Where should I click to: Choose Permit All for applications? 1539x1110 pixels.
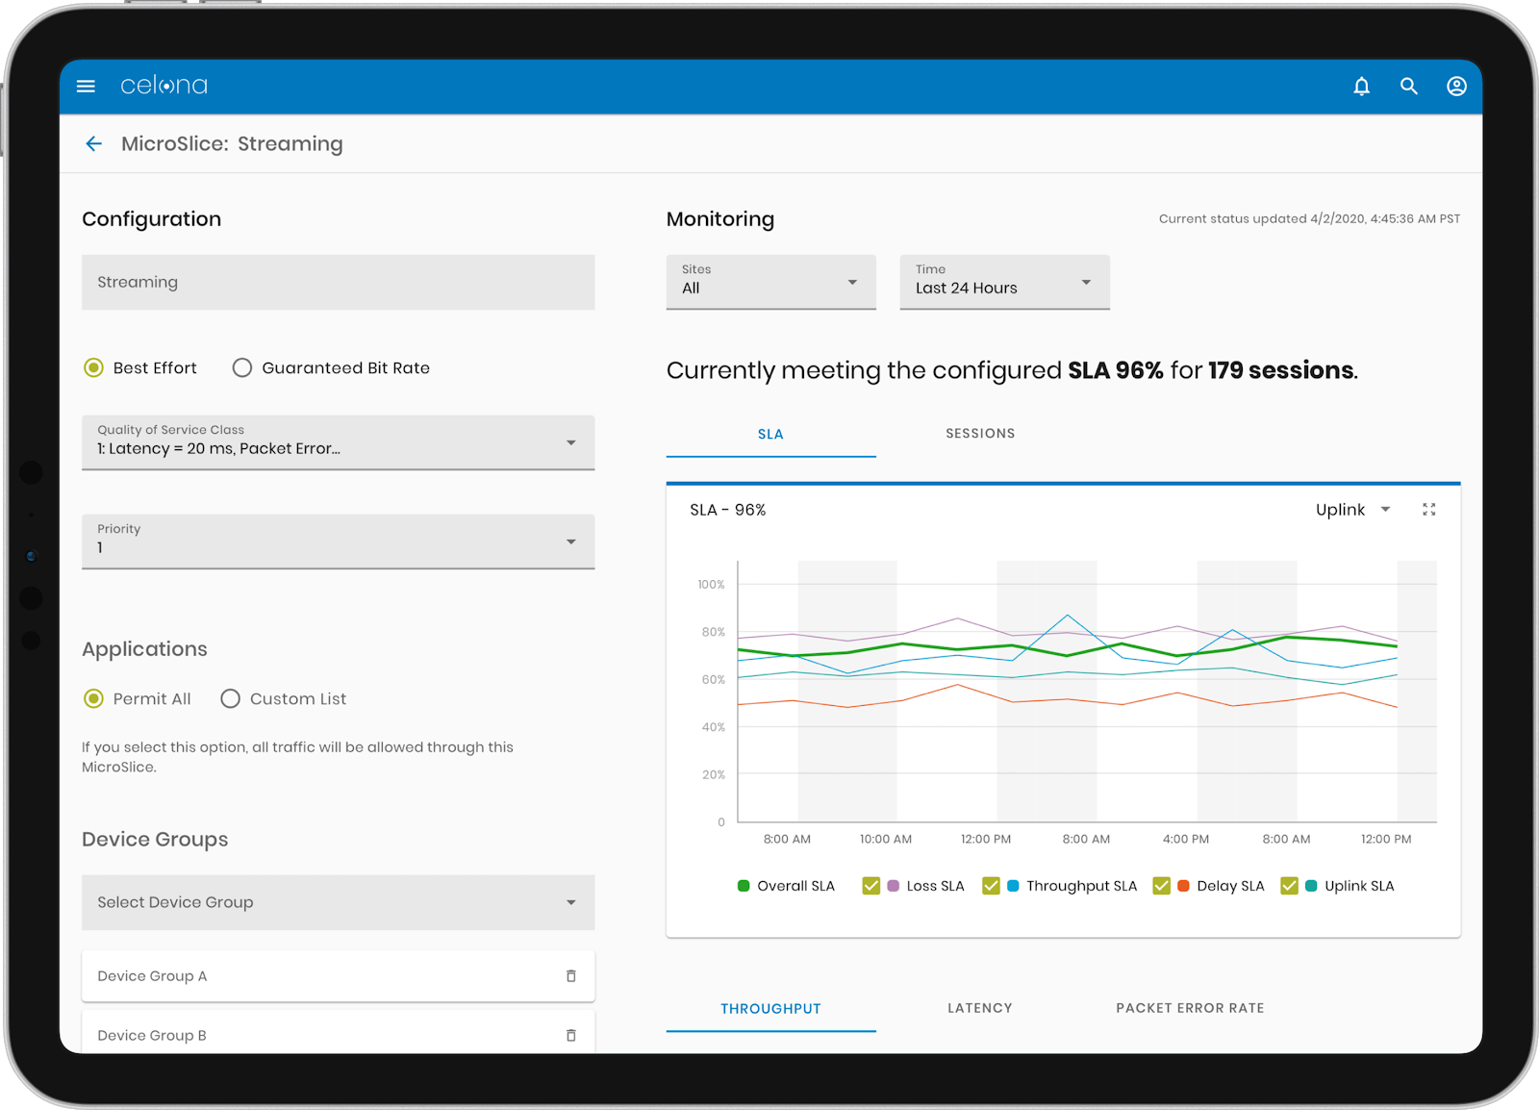(93, 698)
